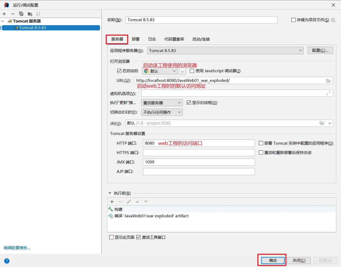Sort configurations alphabetically
341x267 pixels.
coord(38,14)
